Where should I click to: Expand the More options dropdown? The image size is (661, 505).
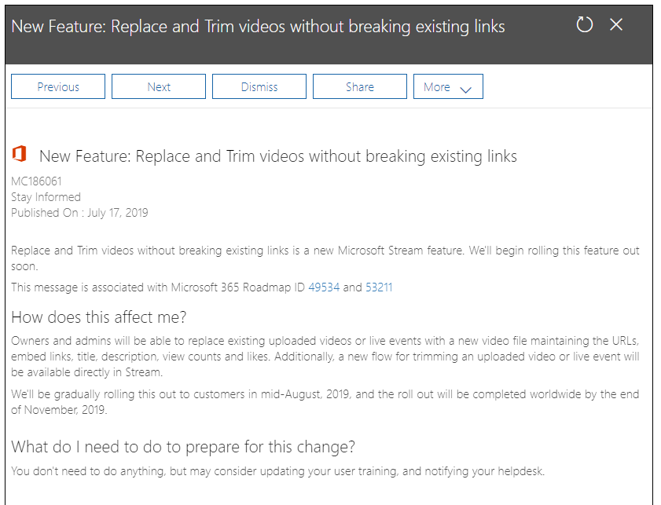tap(448, 86)
